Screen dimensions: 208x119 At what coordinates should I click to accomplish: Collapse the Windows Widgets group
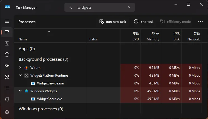pos(20,91)
